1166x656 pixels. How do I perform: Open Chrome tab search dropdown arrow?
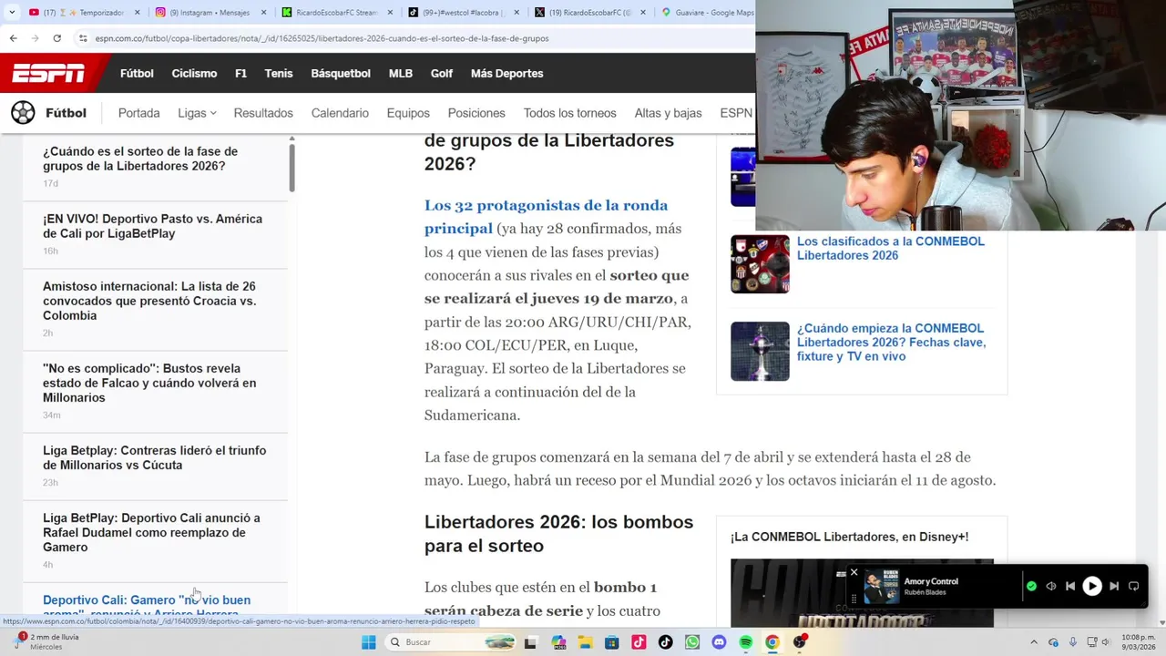pyautogui.click(x=12, y=13)
